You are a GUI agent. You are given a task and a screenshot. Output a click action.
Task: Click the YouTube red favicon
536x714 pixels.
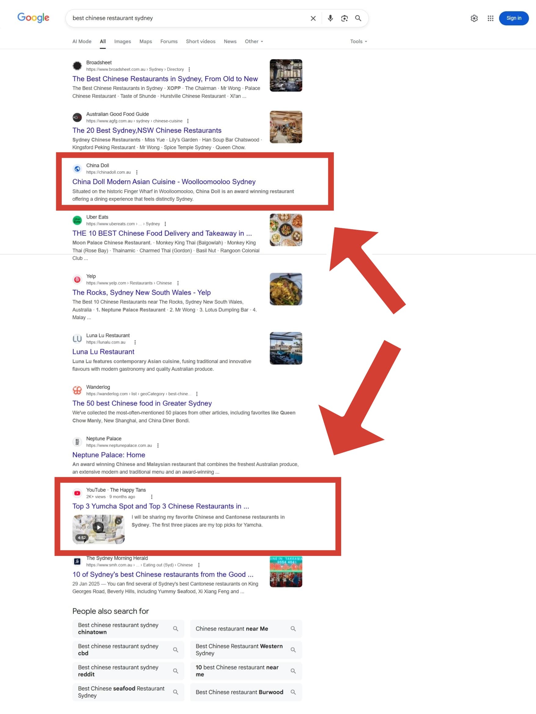pos(77,493)
